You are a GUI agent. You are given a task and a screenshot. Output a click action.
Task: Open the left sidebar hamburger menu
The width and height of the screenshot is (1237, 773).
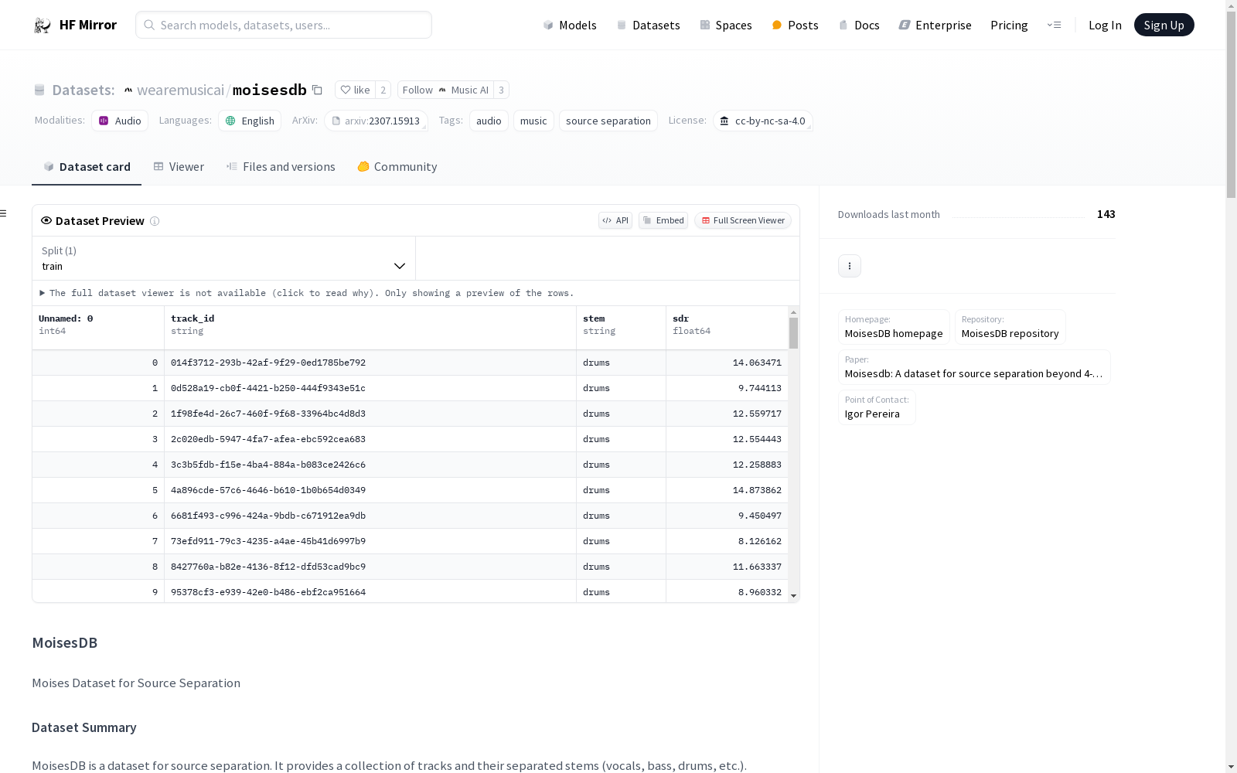3,213
